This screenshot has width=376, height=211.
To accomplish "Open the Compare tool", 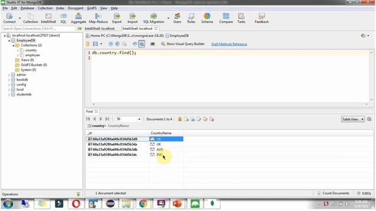I will tap(226, 18).
